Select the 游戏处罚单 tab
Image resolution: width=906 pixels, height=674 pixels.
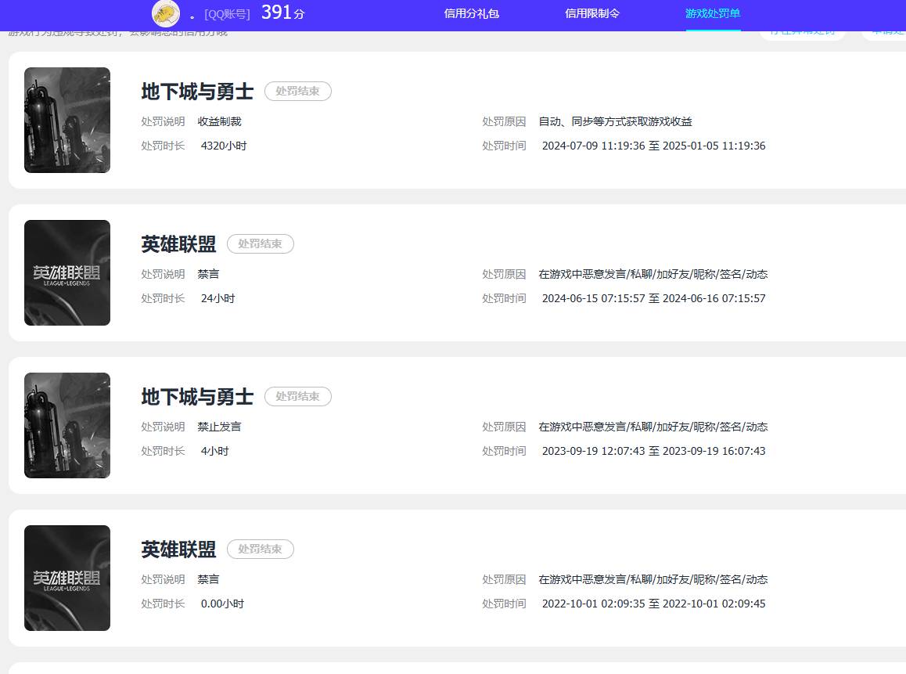tap(713, 13)
